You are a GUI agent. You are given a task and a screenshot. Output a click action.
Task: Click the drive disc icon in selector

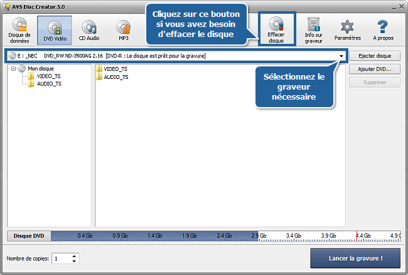coord(12,56)
